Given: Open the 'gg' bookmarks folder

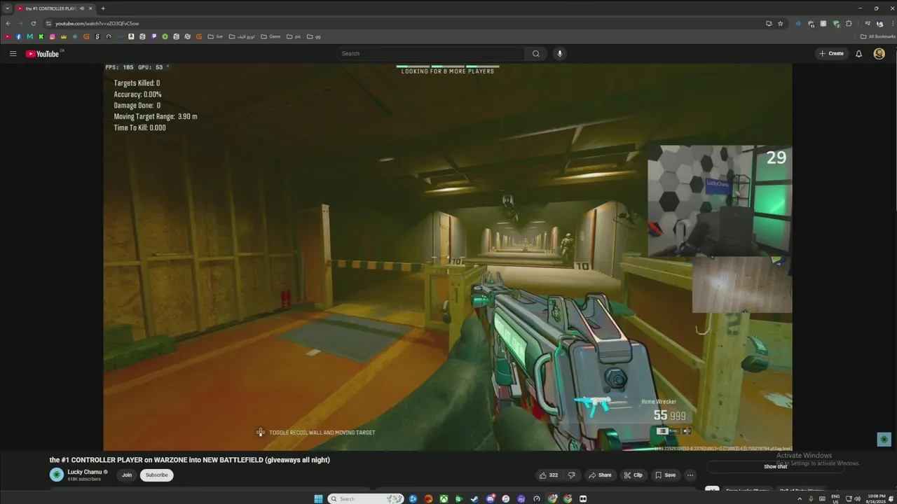Looking at the screenshot, I should pos(314,36).
